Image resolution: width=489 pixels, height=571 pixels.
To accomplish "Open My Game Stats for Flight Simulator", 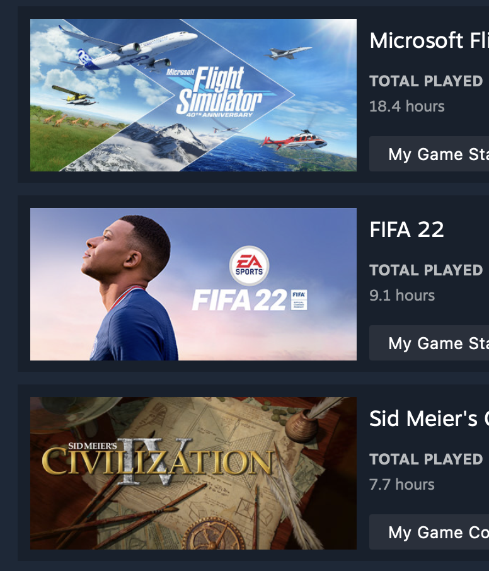I will [429, 154].
